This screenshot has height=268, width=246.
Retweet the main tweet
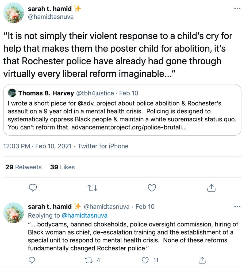tap(92, 188)
